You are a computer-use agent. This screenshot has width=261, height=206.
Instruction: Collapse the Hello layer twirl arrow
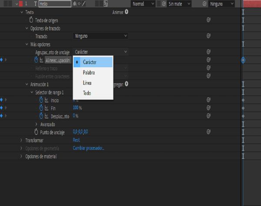tap(17, 4)
